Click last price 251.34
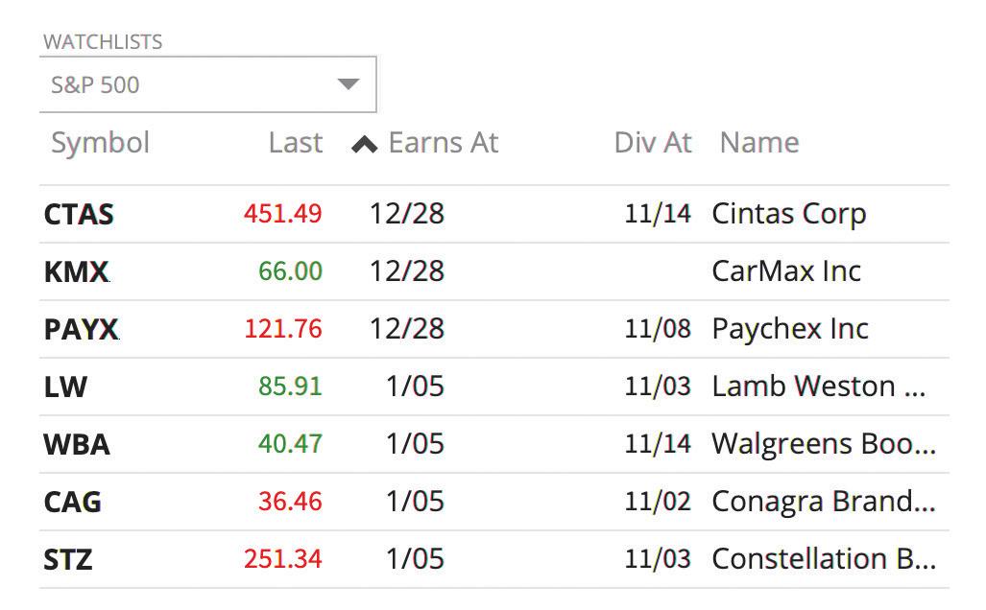 pos(283,559)
